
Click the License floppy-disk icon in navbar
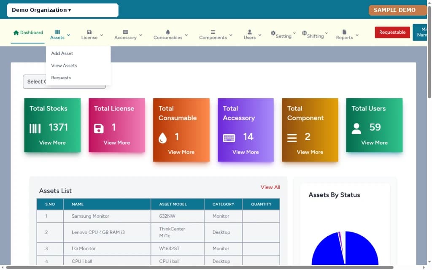(x=89, y=32)
